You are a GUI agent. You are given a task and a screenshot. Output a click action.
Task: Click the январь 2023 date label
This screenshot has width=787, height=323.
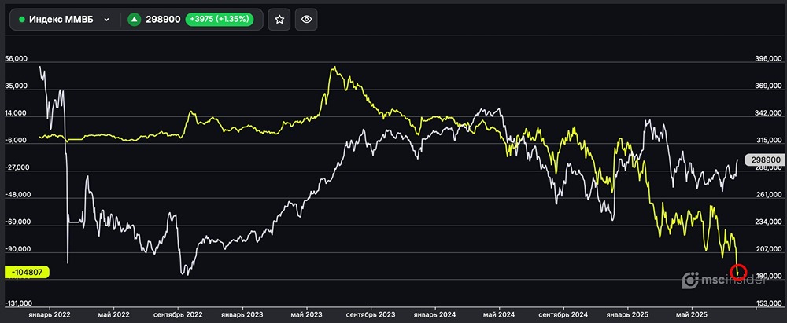(x=242, y=314)
